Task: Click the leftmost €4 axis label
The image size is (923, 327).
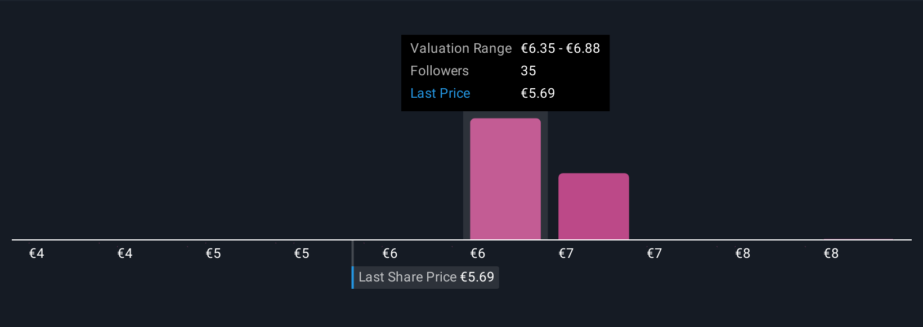Action: click(37, 253)
